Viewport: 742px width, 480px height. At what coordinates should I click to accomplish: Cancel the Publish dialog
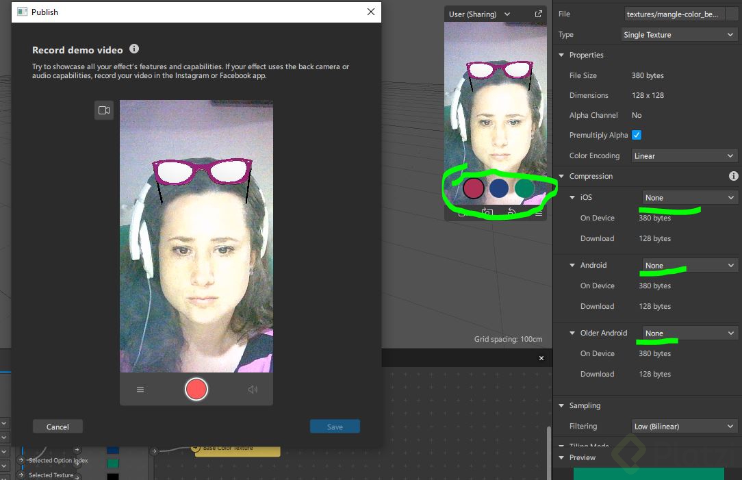click(x=57, y=427)
